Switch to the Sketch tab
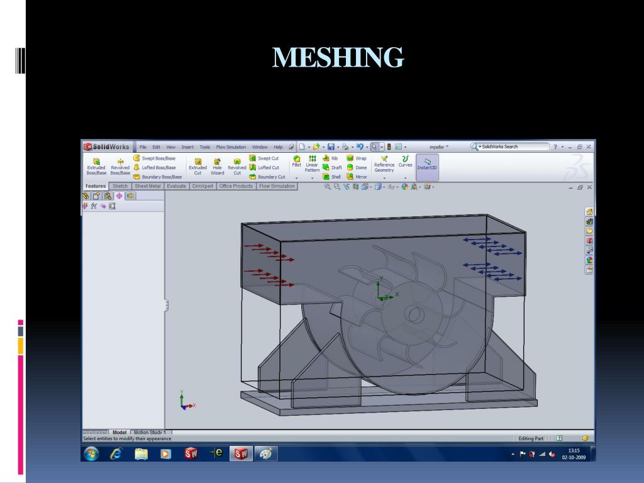644x483 pixels. pos(120,186)
